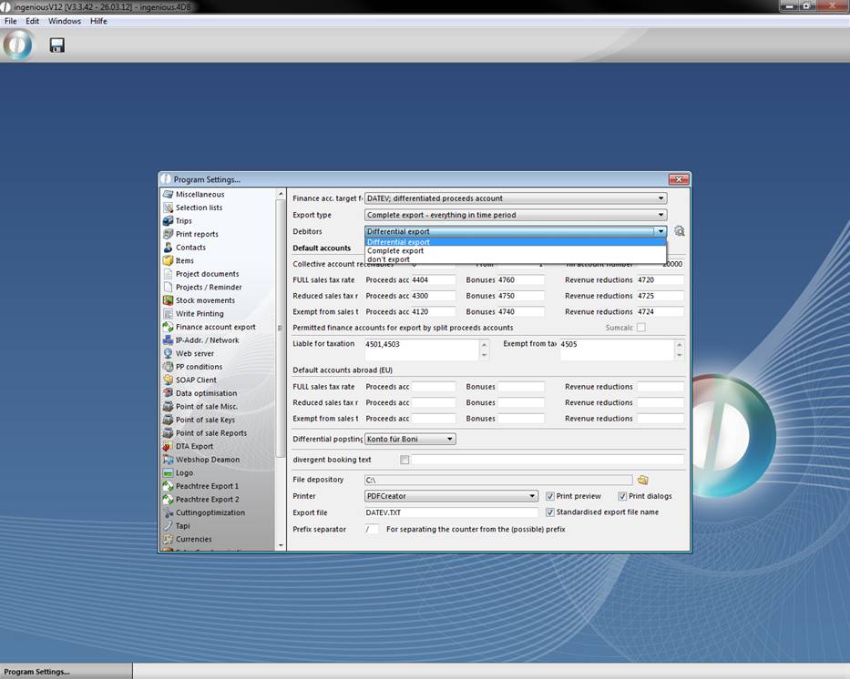This screenshot has width=850, height=679.
Task: Open the DTA Export settings entry
Action: pos(194,446)
